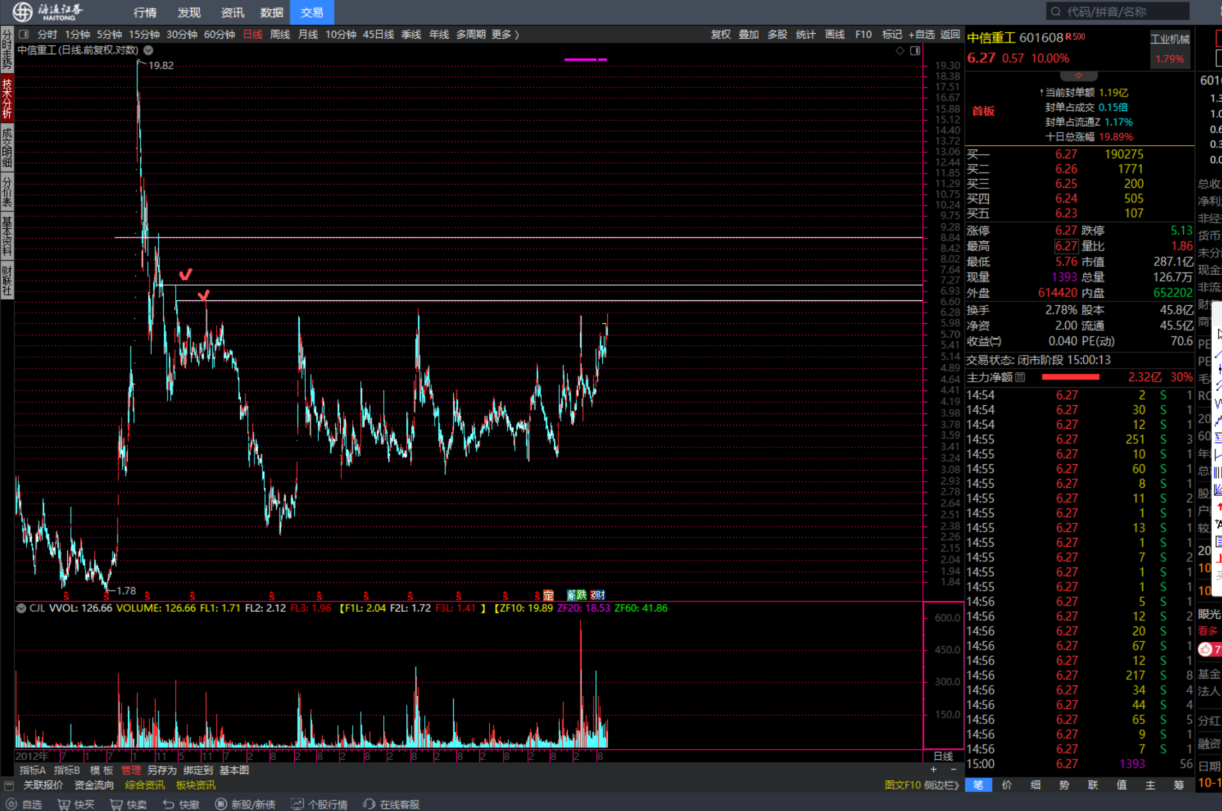
Task: Click the Haitong Securities logo
Action: [23, 11]
